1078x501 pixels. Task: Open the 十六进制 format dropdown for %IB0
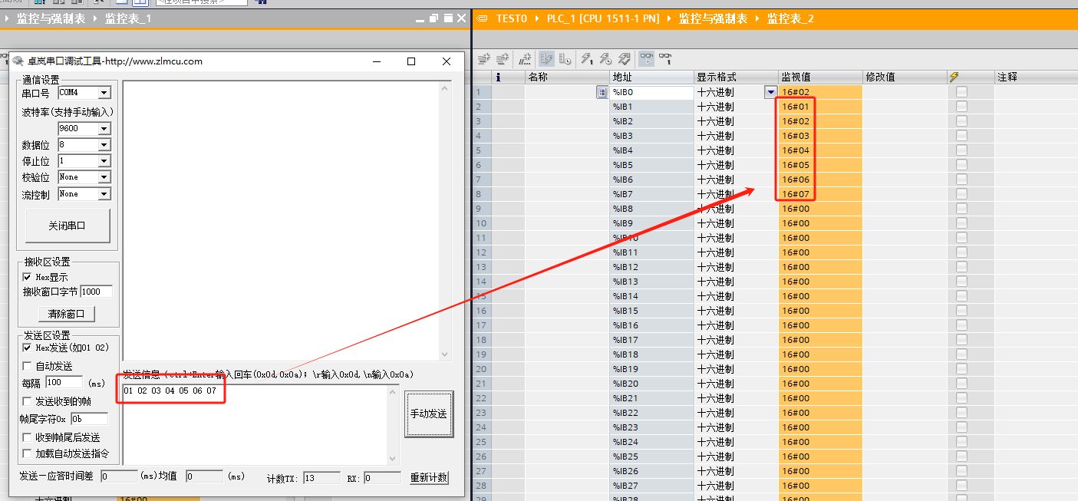770,92
